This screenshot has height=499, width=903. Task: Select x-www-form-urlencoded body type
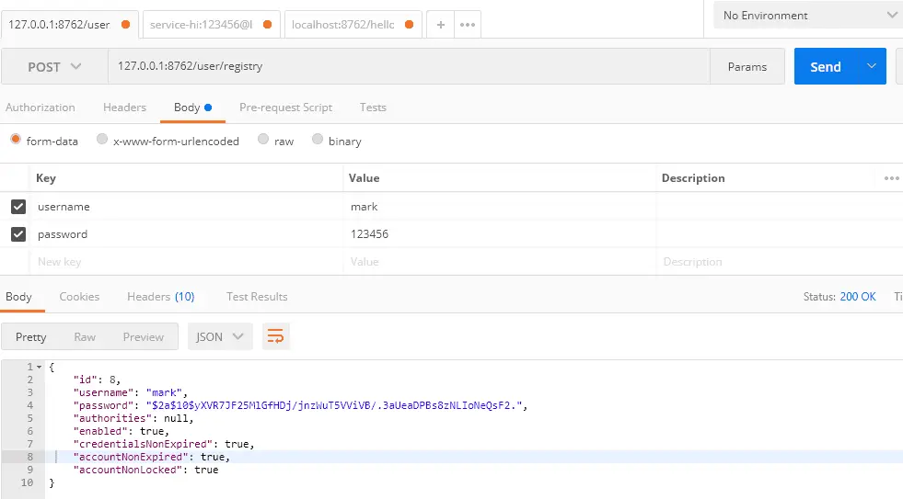click(103, 141)
